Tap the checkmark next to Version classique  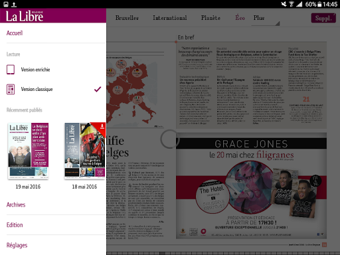click(98, 89)
